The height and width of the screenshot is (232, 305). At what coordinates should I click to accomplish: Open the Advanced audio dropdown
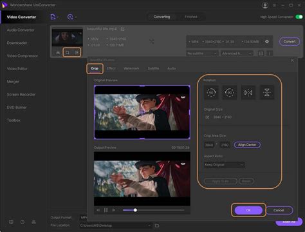(x=237, y=53)
